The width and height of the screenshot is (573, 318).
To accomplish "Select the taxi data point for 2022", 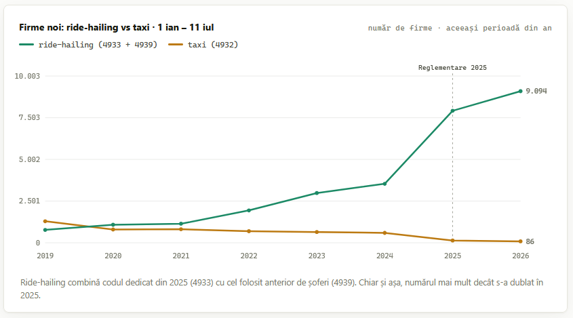I will click(x=249, y=231).
